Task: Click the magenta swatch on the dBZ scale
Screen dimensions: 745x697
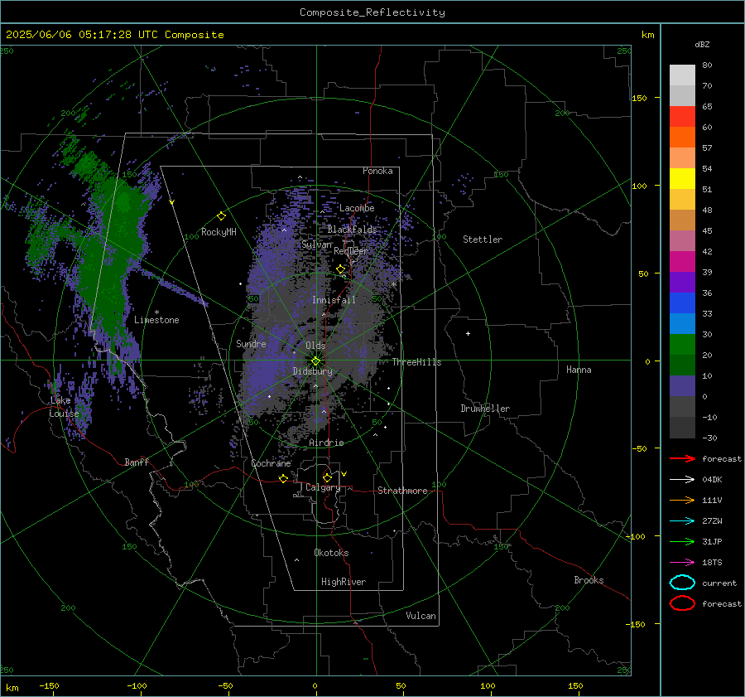Action: click(x=682, y=261)
